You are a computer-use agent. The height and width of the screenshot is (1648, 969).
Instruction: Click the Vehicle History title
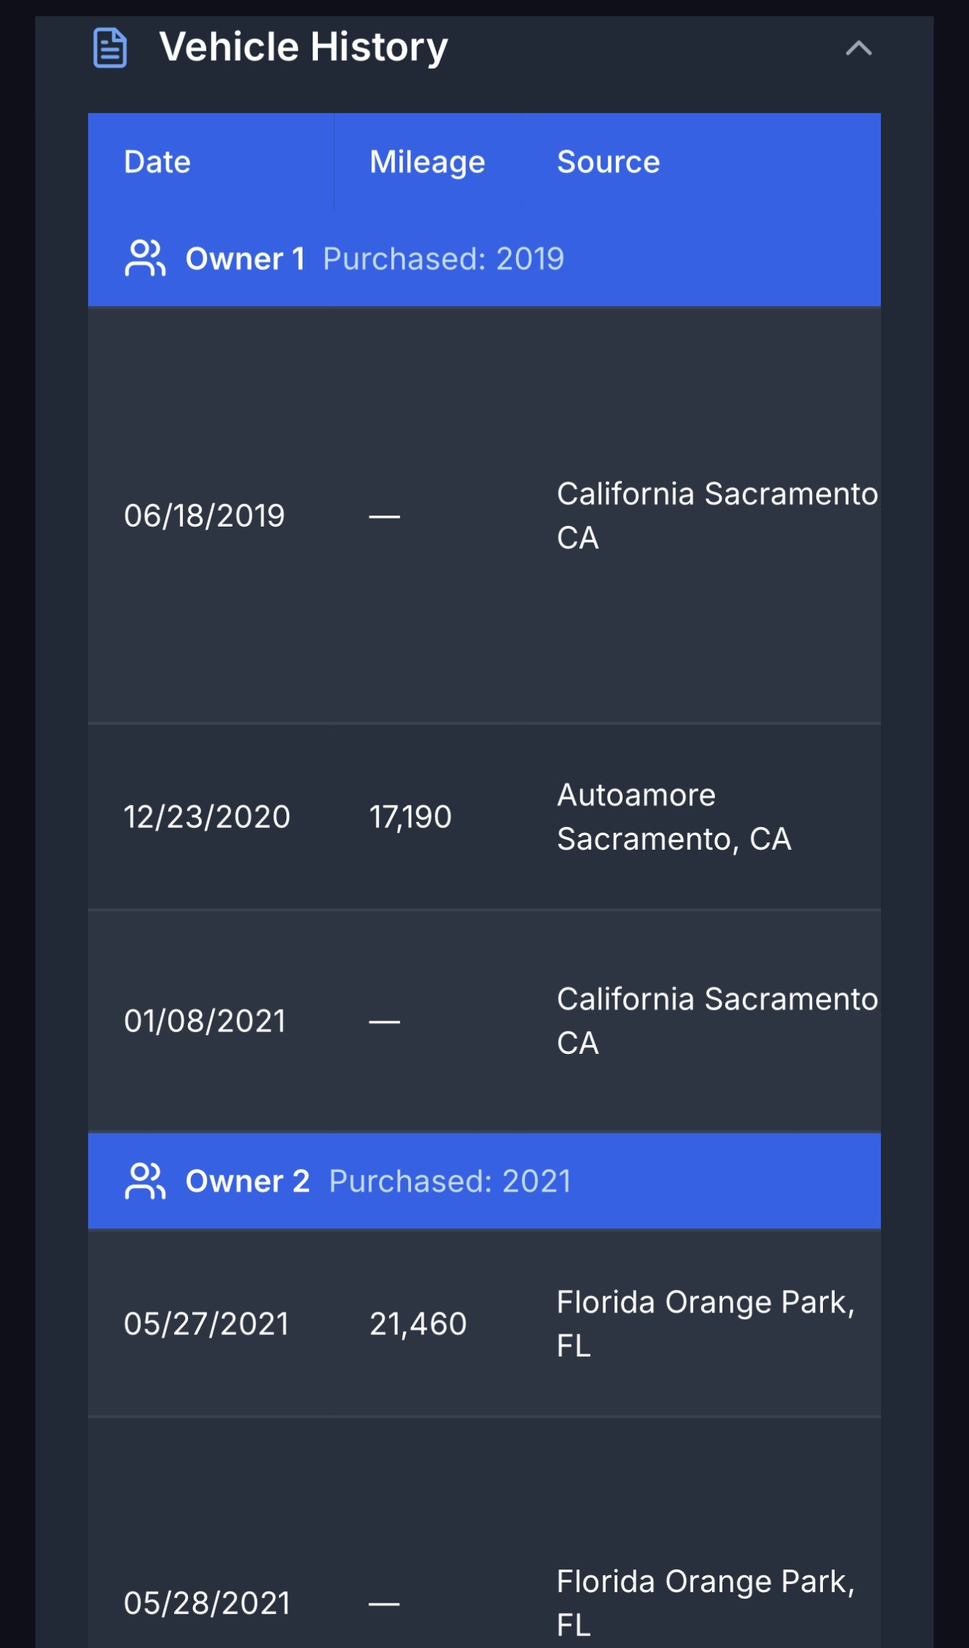tap(303, 48)
